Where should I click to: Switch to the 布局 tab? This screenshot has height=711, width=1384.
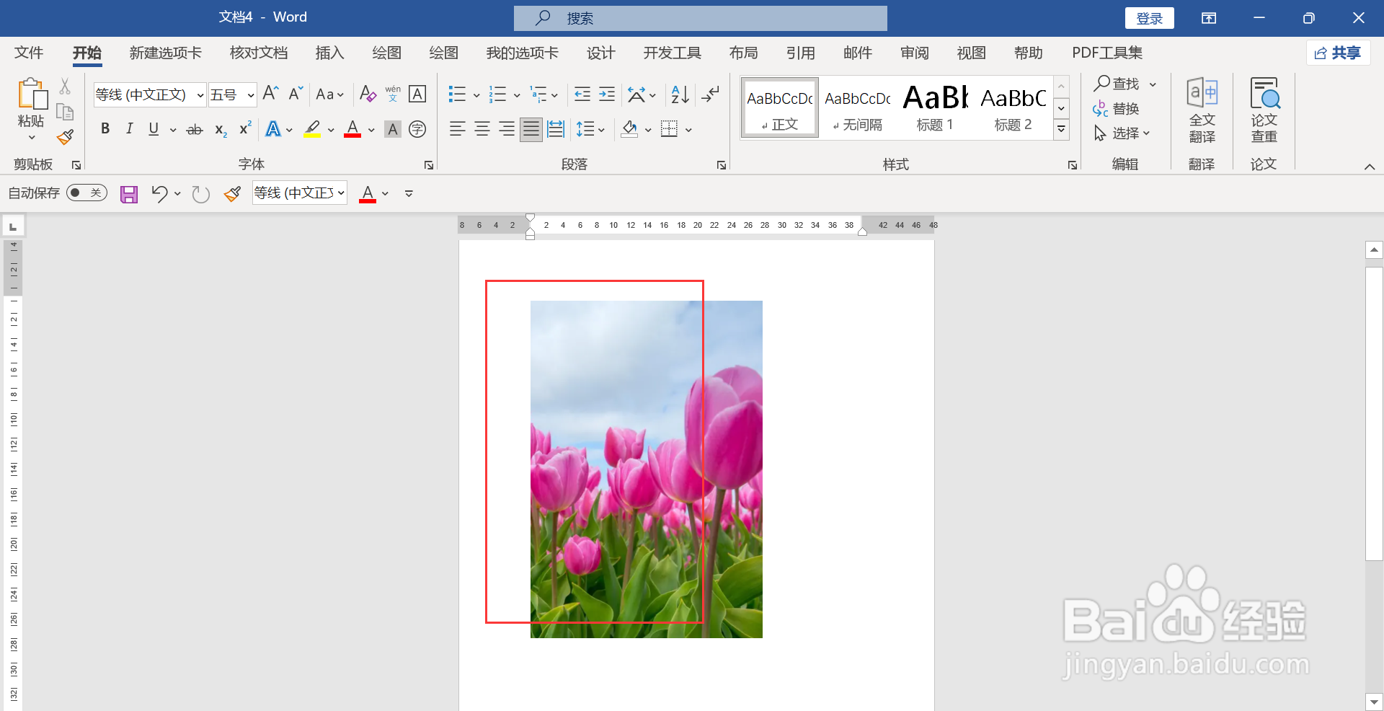pos(743,53)
